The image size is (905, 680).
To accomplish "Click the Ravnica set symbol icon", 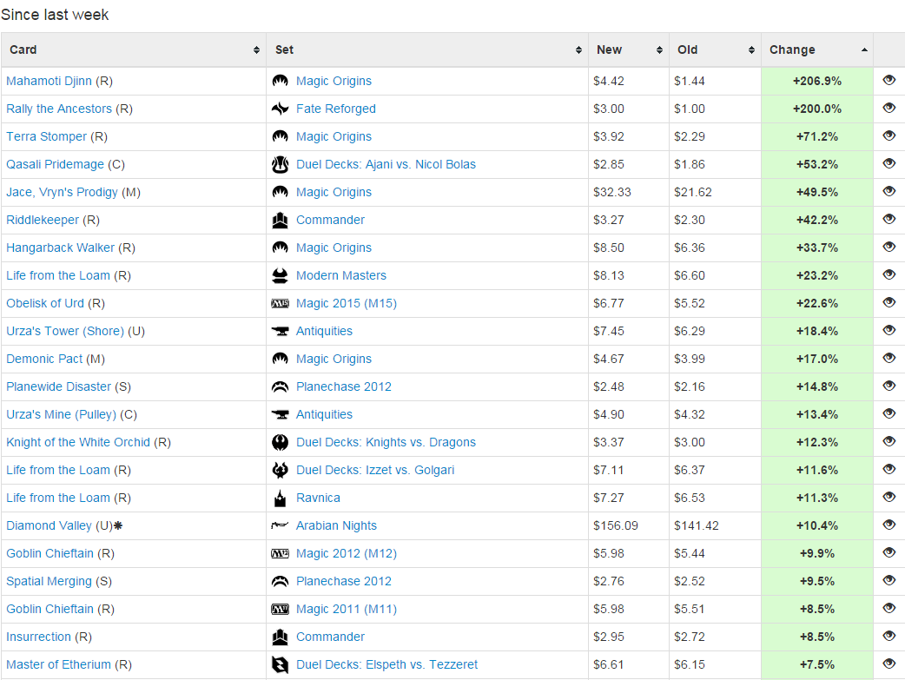I will pos(280,498).
